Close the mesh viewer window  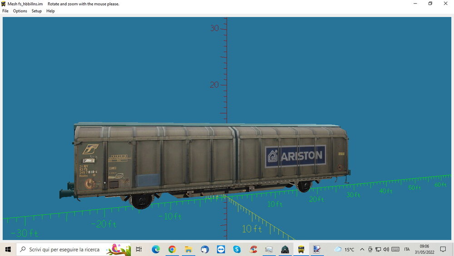pos(446,4)
